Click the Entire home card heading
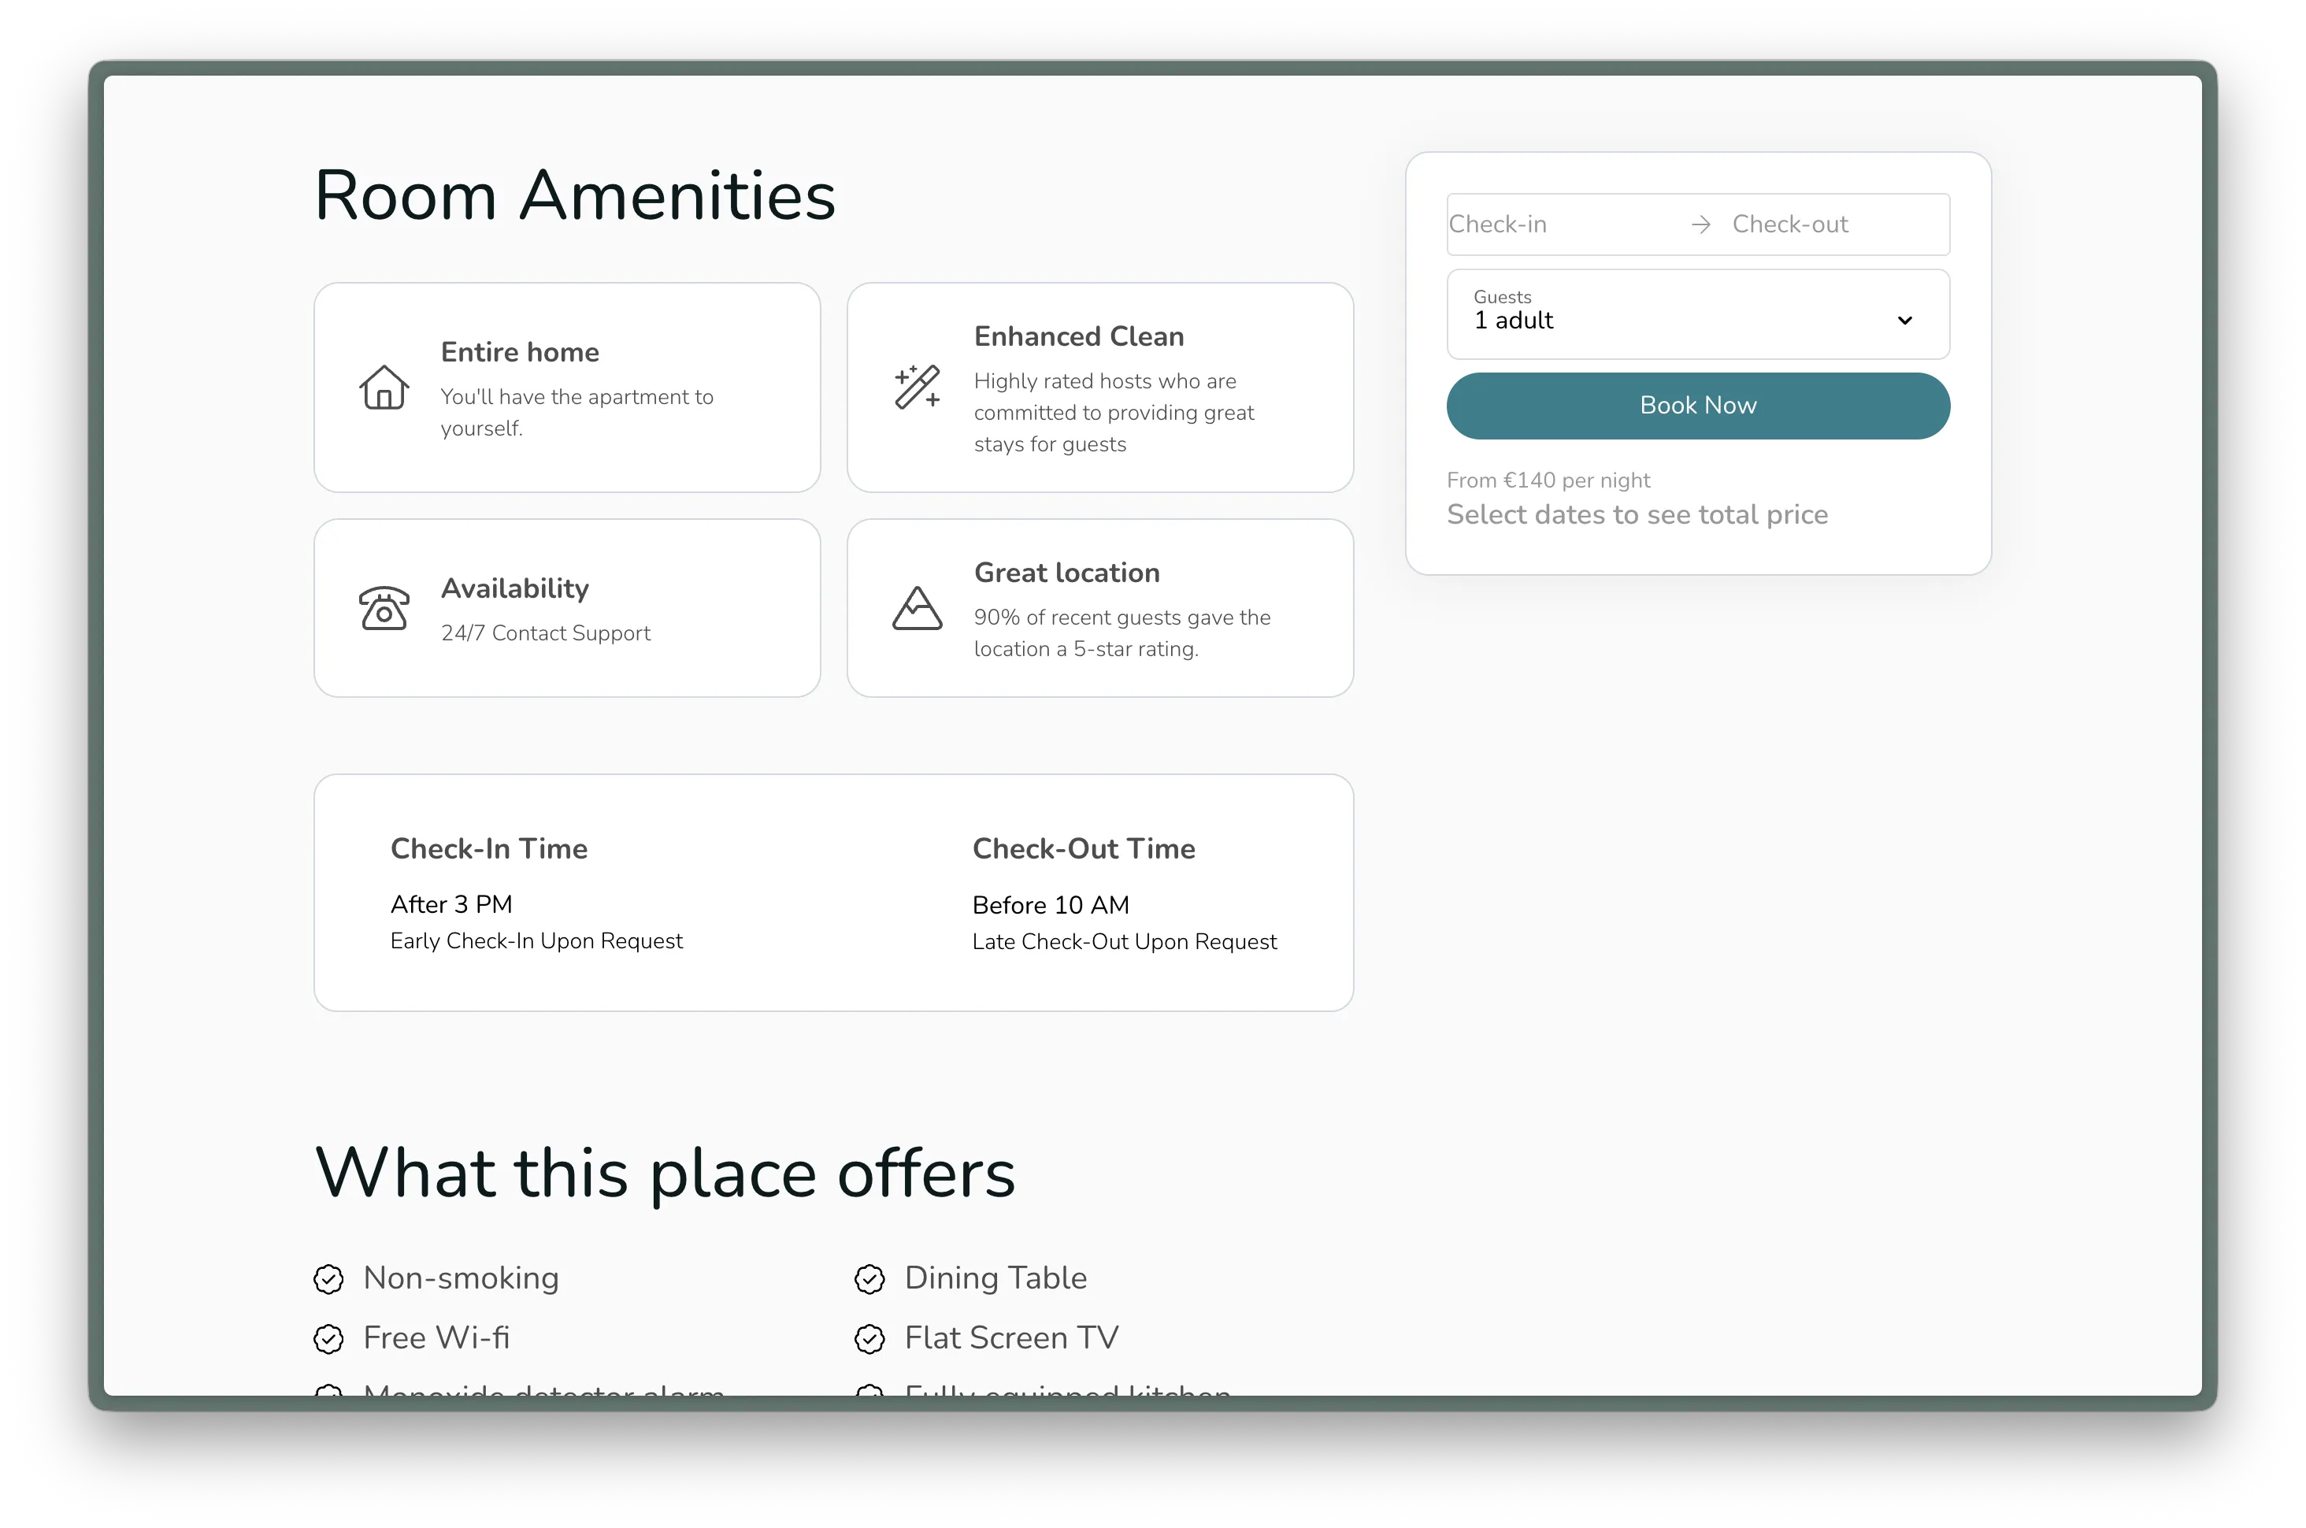This screenshot has width=2306, height=1528. point(519,353)
